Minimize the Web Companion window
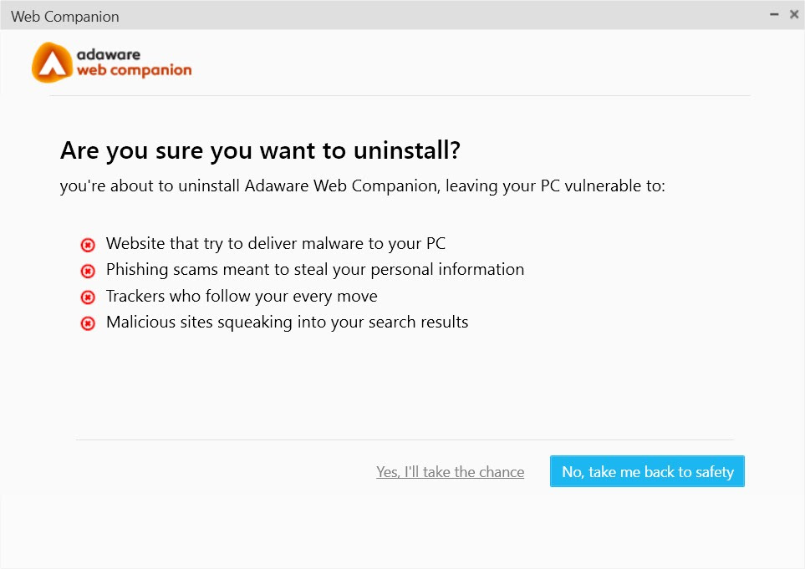Image resolution: width=805 pixels, height=569 pixels. (774, 15)
